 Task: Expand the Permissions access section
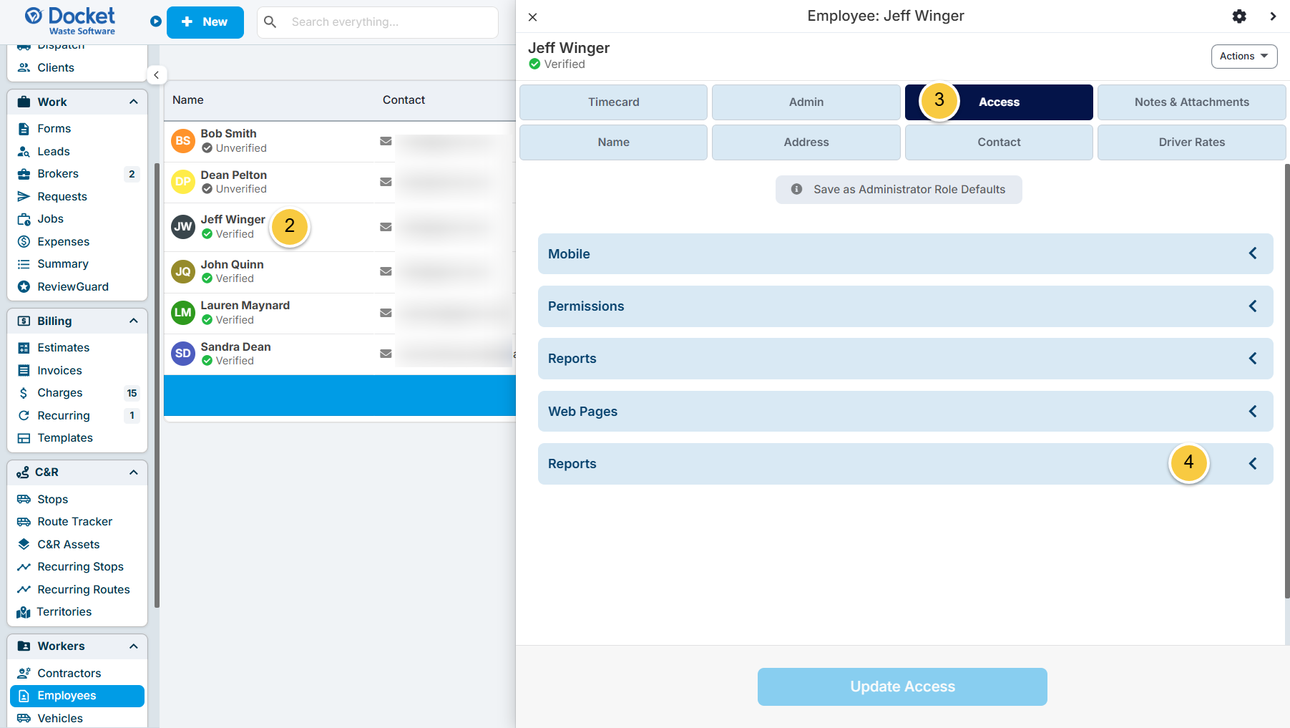click(x=905, y=306)
